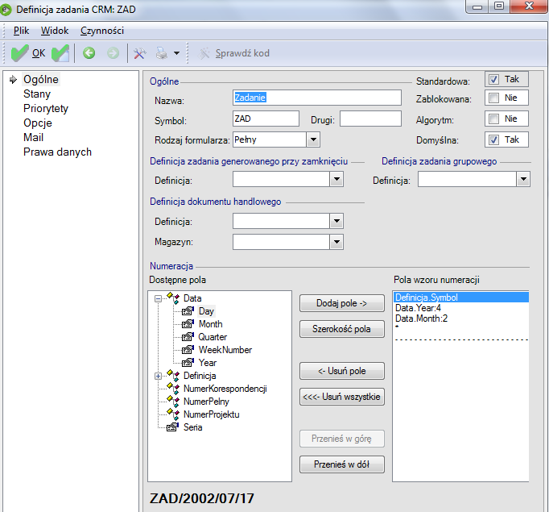The height and width of the screenshot is (512, 549).
Task: Open the Magazyn dropdown
Action: coord(336,242)
